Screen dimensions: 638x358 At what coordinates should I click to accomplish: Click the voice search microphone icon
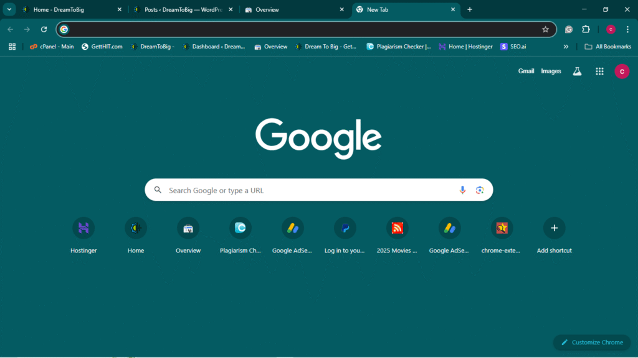tap(462, 190)
